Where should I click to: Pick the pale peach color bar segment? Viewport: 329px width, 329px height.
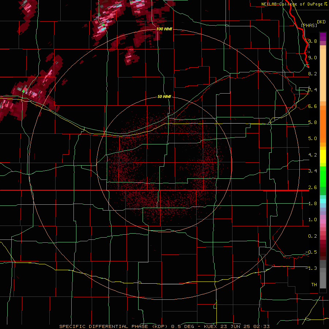click(x=323, y=75)
